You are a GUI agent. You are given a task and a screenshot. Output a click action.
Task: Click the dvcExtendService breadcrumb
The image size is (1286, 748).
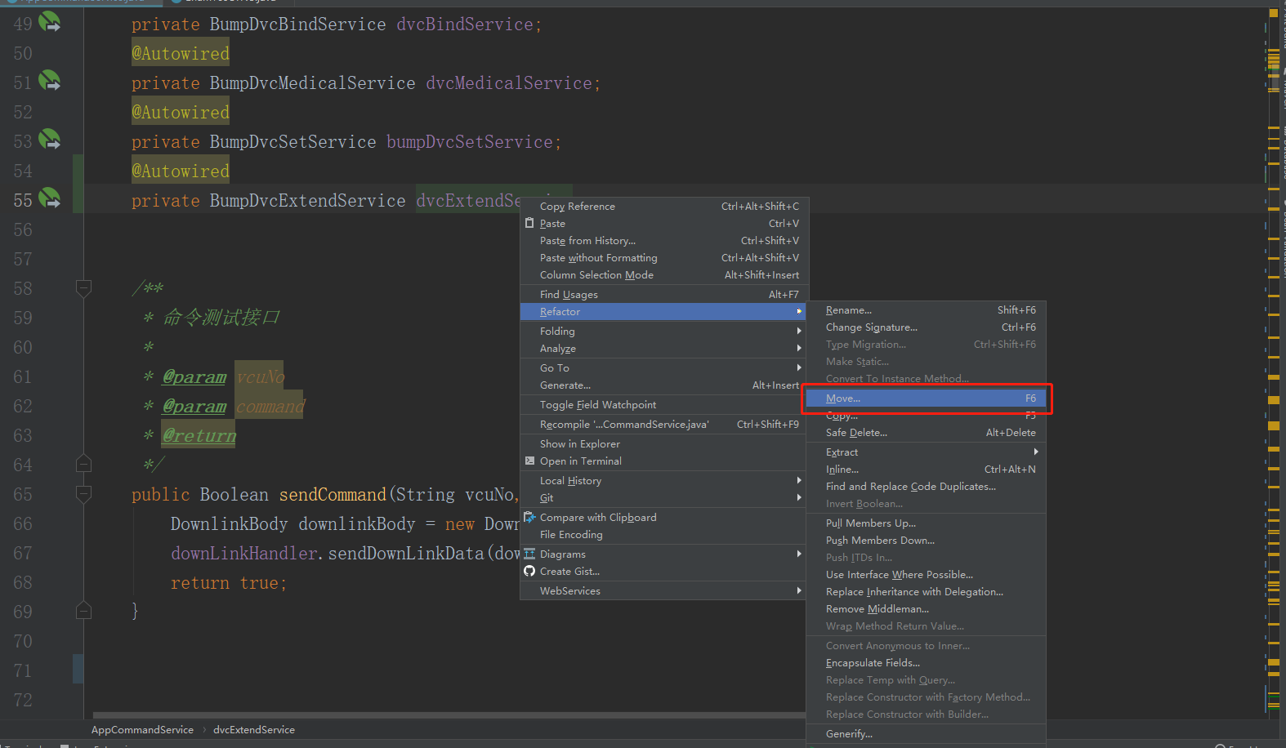coord(253,729)
